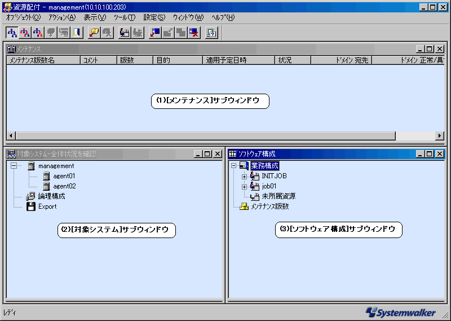Click the grayed-out overlapping squares toolbar icon

(x=181, y=33)
